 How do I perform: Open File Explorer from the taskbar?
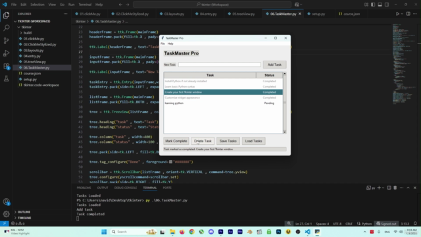[172, 232]
